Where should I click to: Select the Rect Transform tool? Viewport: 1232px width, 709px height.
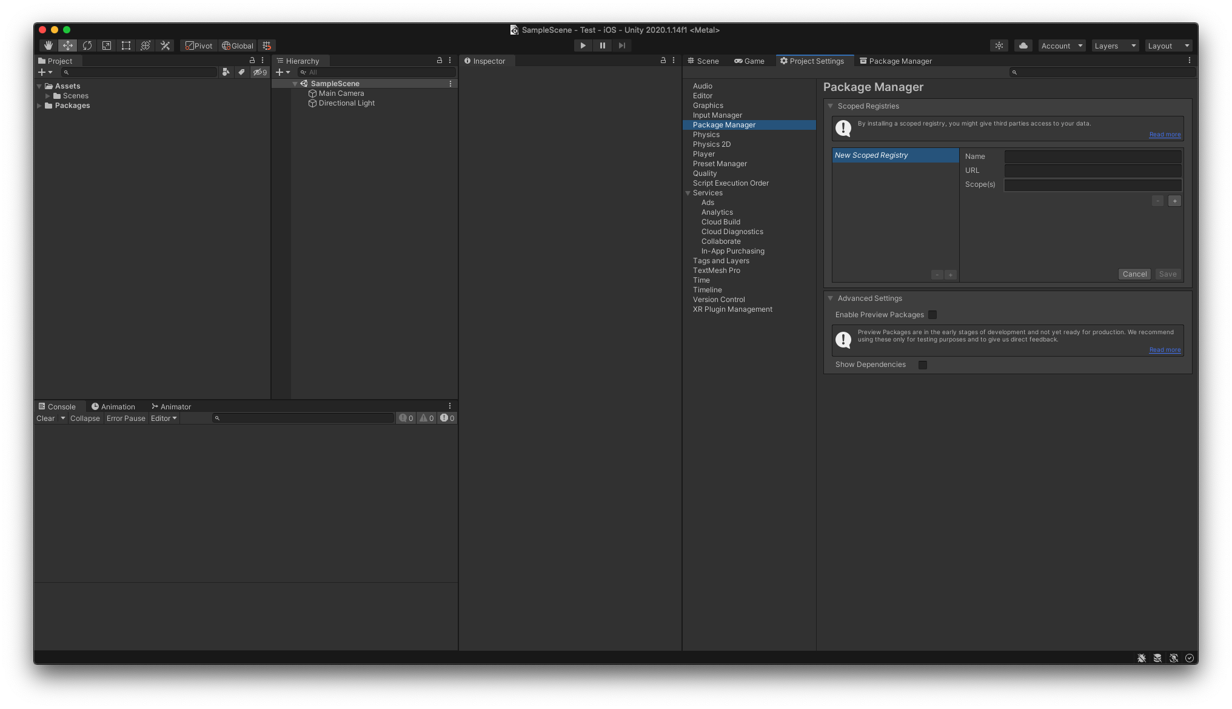coord(126,45)
